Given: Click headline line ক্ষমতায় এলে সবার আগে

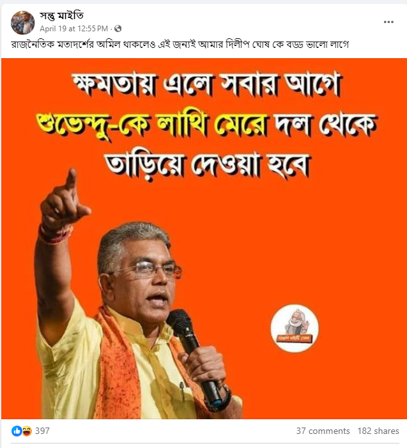Looking at the screenshot, I should (x=206, y=85).
